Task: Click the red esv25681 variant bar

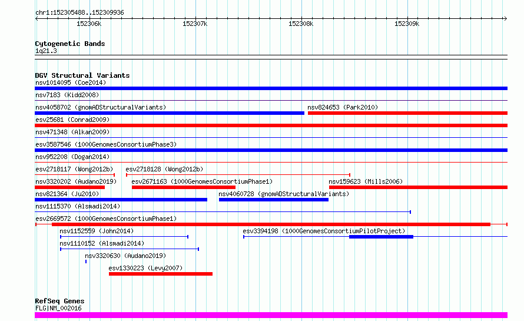Action: point(271,125)
